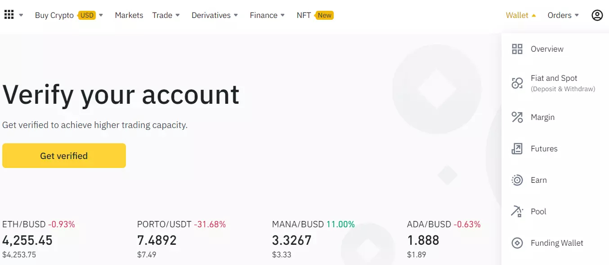Open the user profile account icon
The image size is (609, 265).
pyautogui.click(x=597, y=15)
